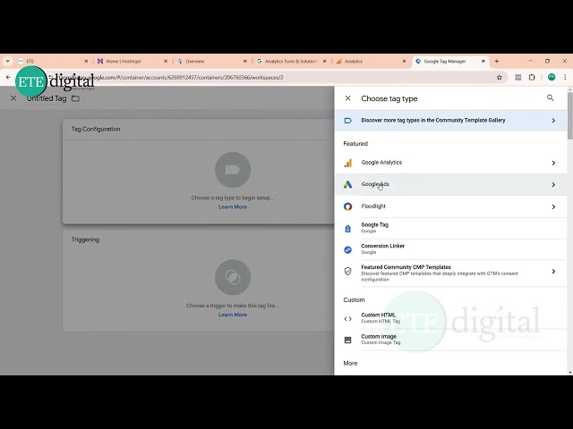Click the Community Template Gallery tag icon
This screenshot has height=429, width=573.
(348, 121)
